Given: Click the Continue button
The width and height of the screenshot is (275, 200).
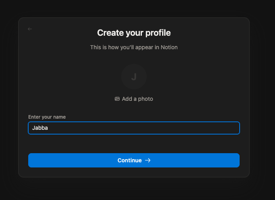Looking at the screenshot, I should [134, 160].
